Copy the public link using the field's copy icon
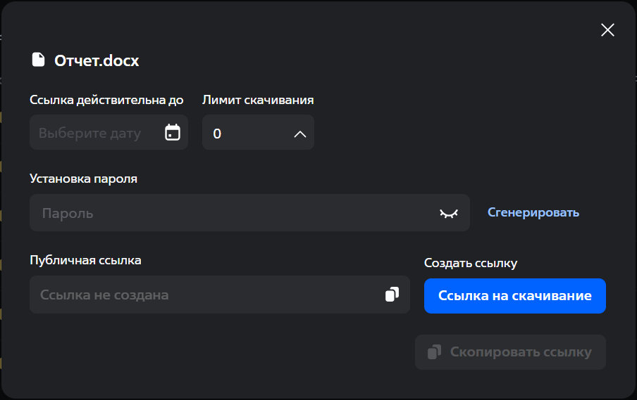The image size is (637, 400). (x=392, y=295)
